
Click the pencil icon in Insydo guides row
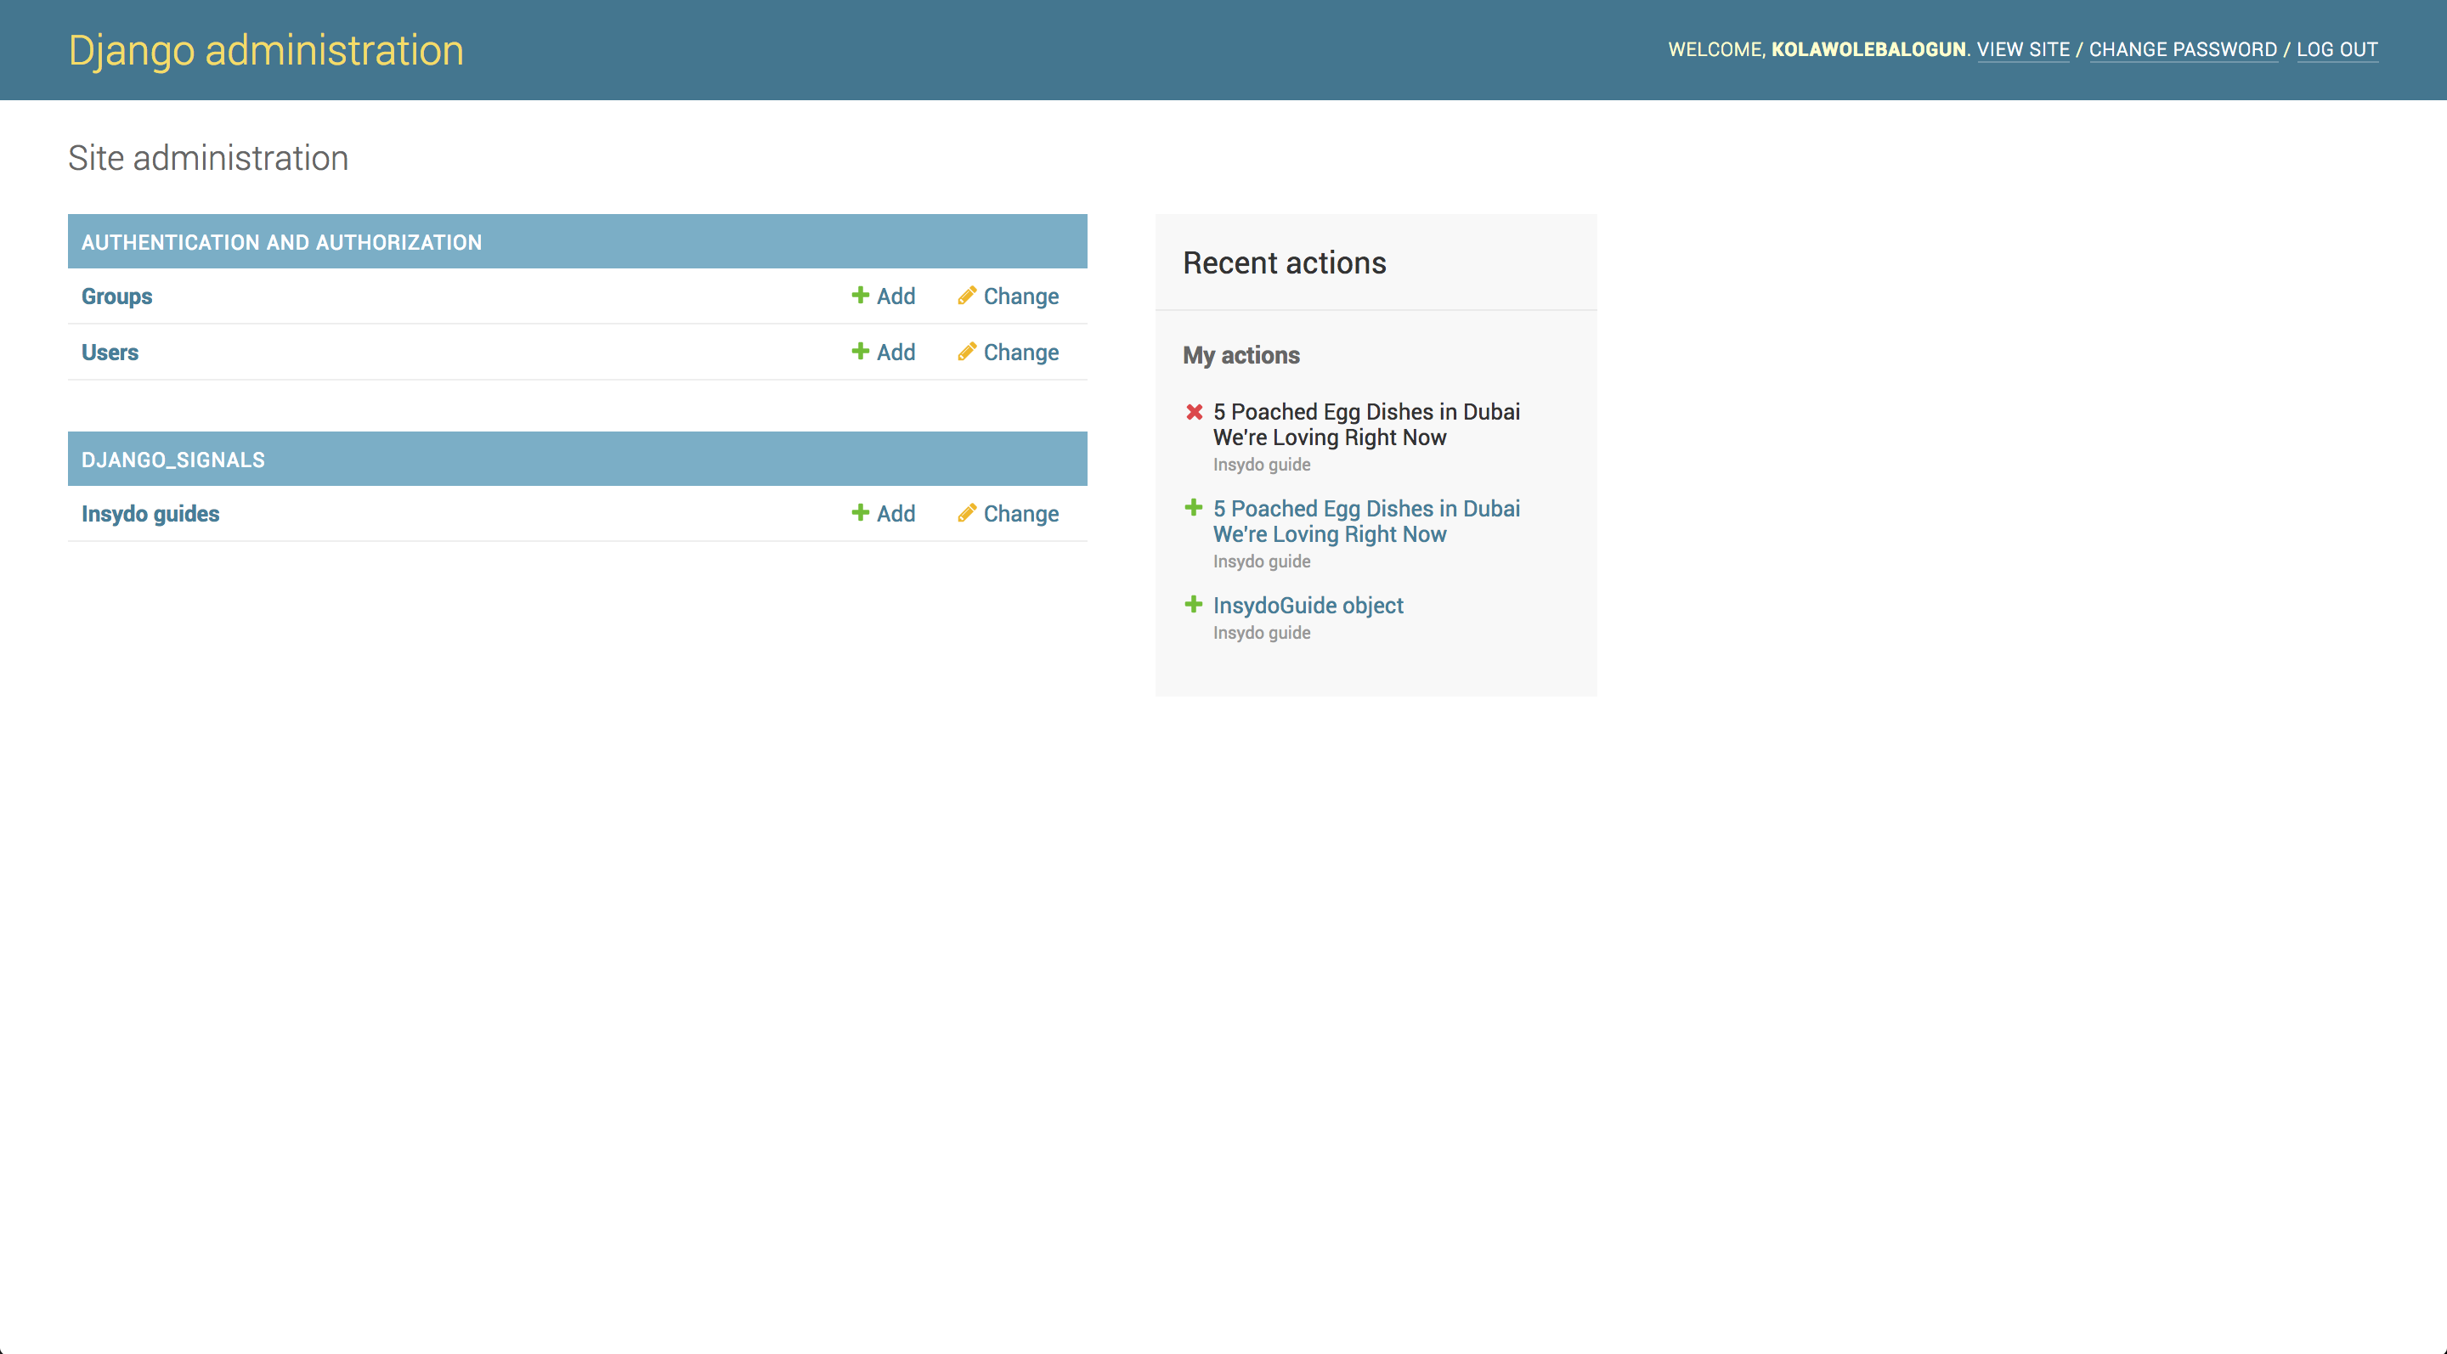coord(966,513)
